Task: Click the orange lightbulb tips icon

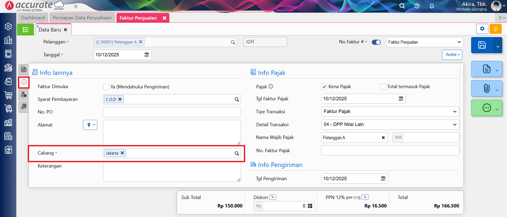Action: pos(495,29)
